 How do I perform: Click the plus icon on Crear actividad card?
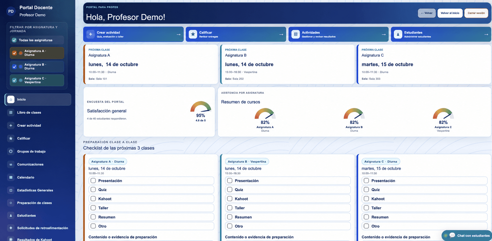click(90, 34)
